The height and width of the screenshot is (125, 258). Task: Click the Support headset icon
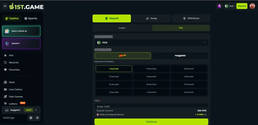(x=7, y=110)
